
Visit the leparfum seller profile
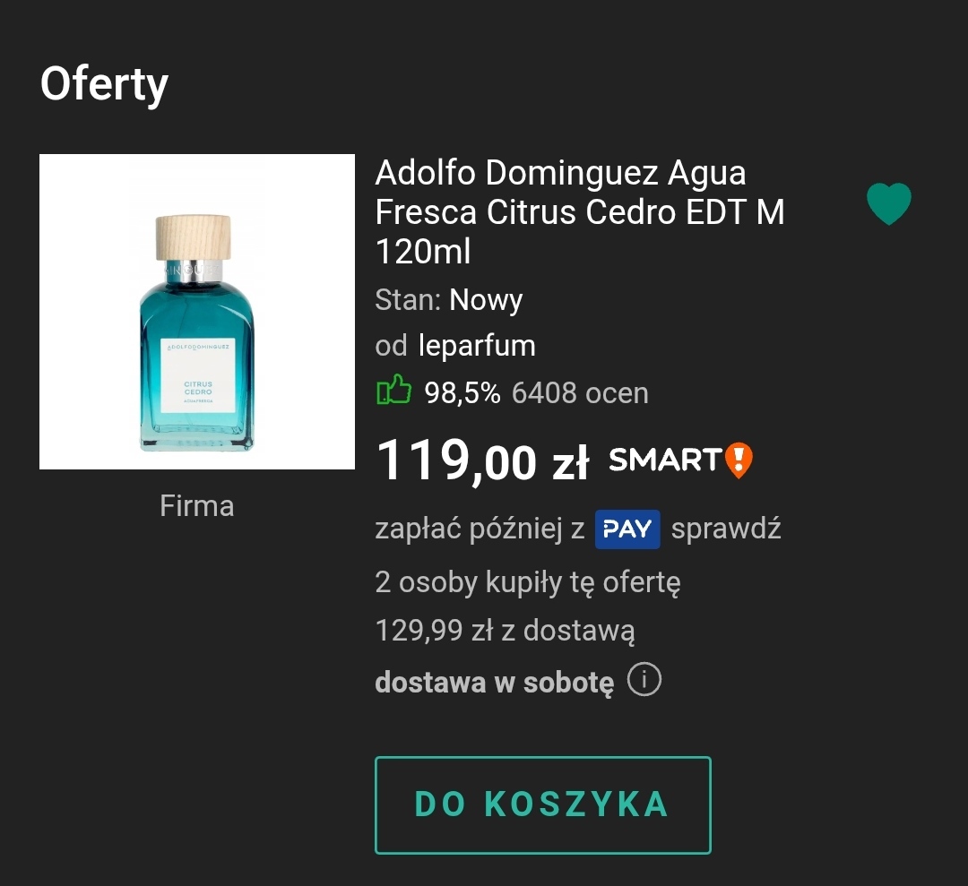[477, 346]
